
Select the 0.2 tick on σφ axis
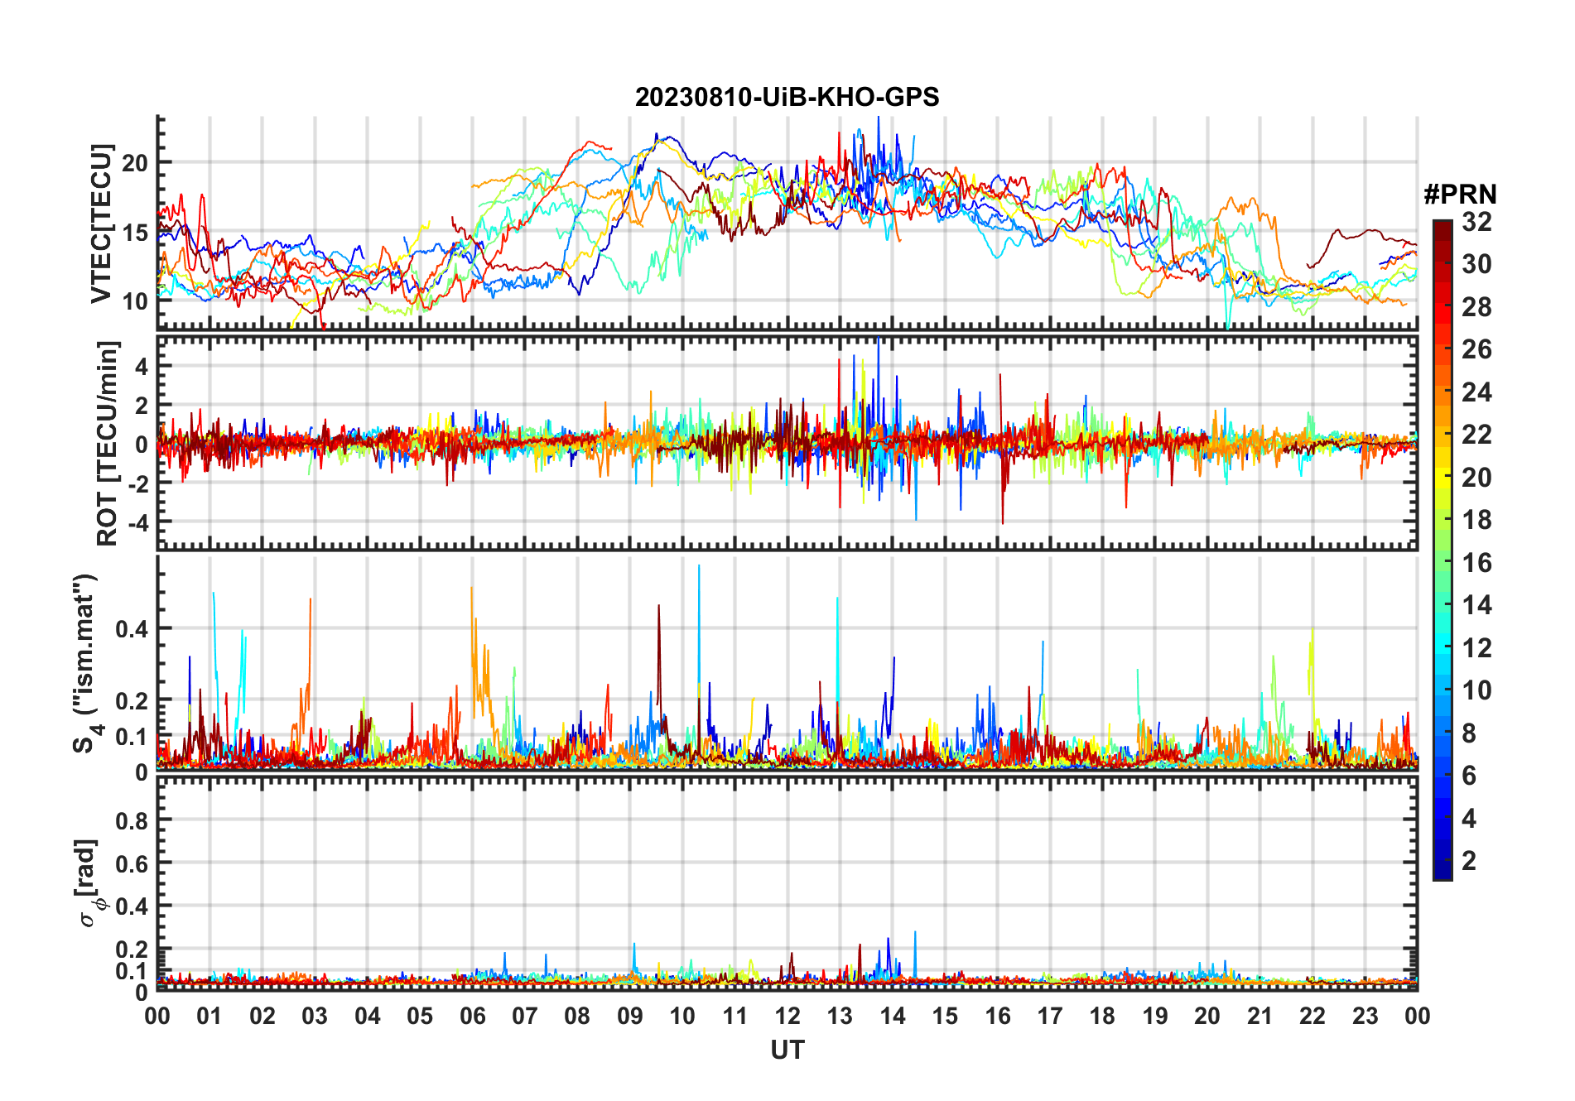pyautogui.click(x=132, y=950)
